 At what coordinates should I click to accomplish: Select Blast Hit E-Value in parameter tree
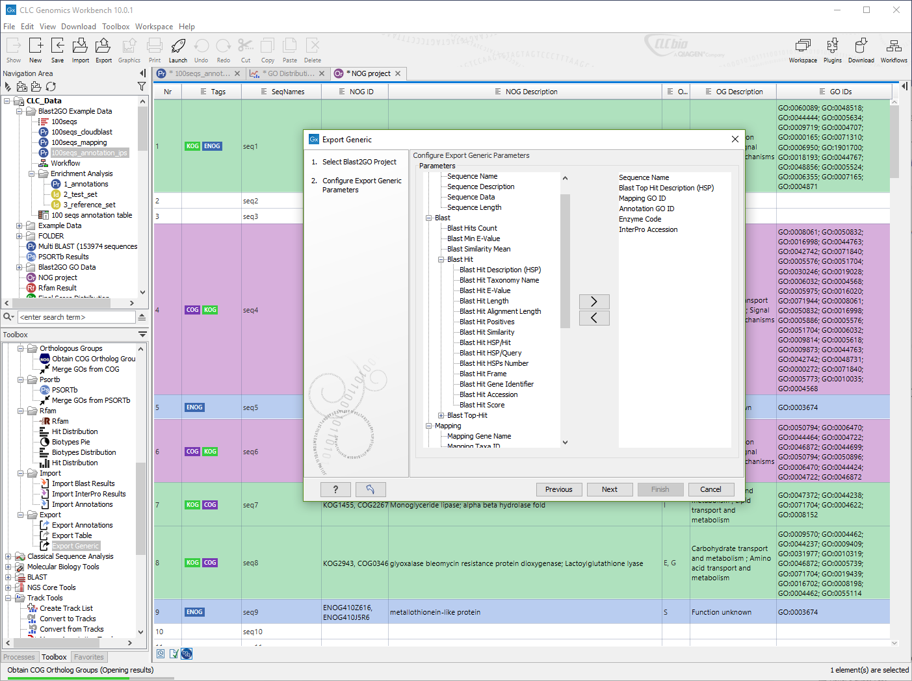pos(485,290)
